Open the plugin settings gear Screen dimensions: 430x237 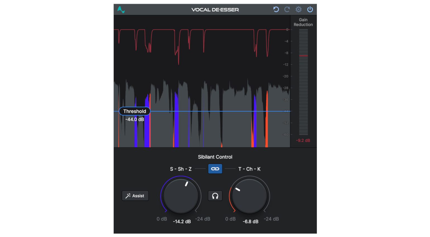click(x=298, y=9)
